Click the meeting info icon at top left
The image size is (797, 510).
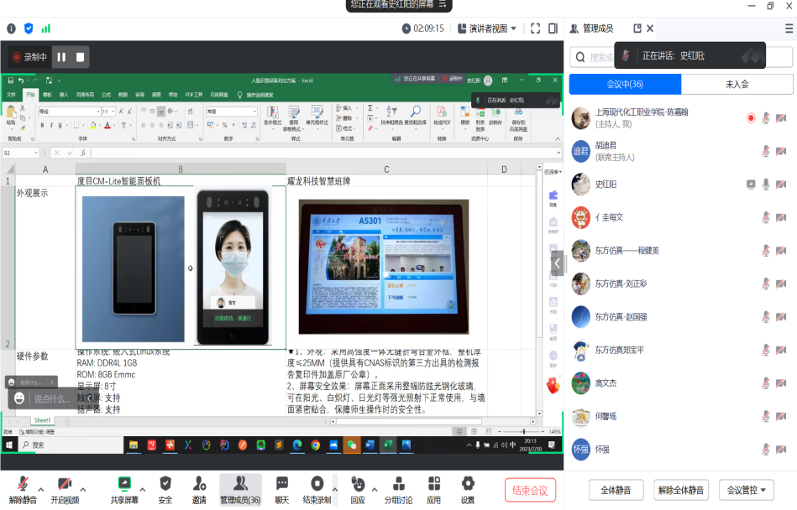(12, 29)
